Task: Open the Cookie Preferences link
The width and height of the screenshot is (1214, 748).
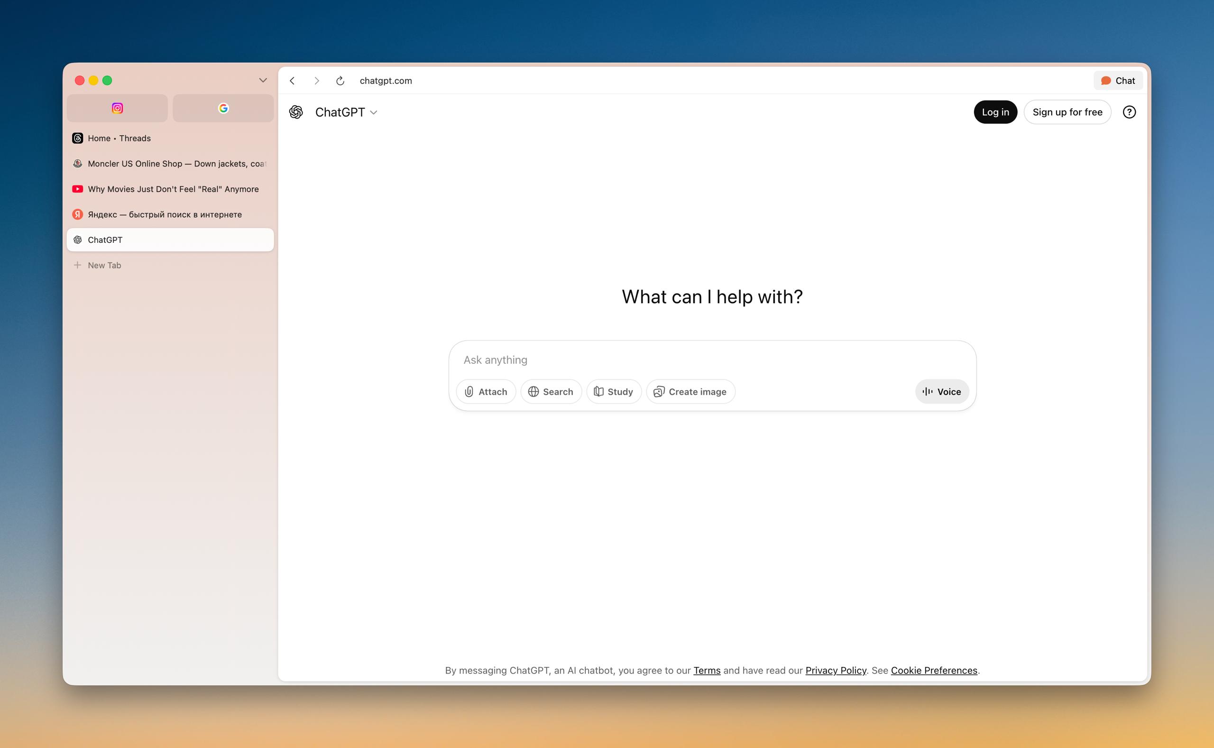Action: pyautogui.click(x=934, y=670)
